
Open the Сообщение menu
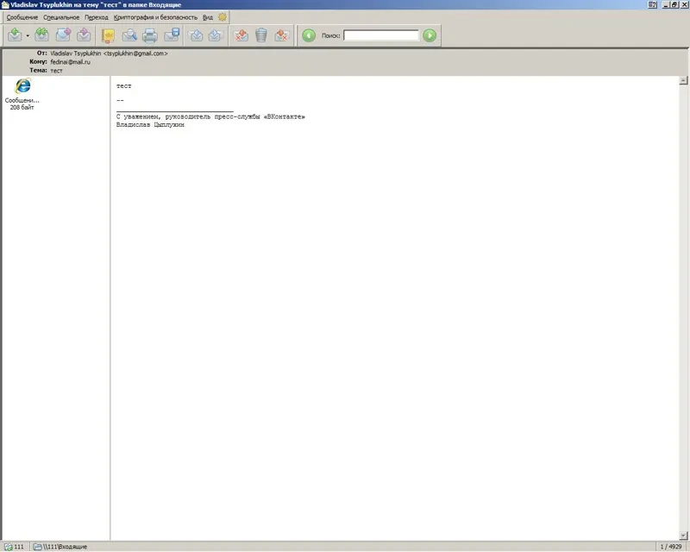point(22,17)
